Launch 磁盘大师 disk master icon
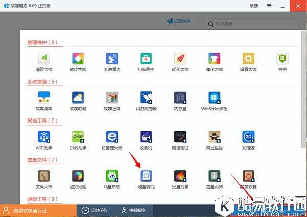The width and height of the screenshot is (307, 217). tap(214, 176)
